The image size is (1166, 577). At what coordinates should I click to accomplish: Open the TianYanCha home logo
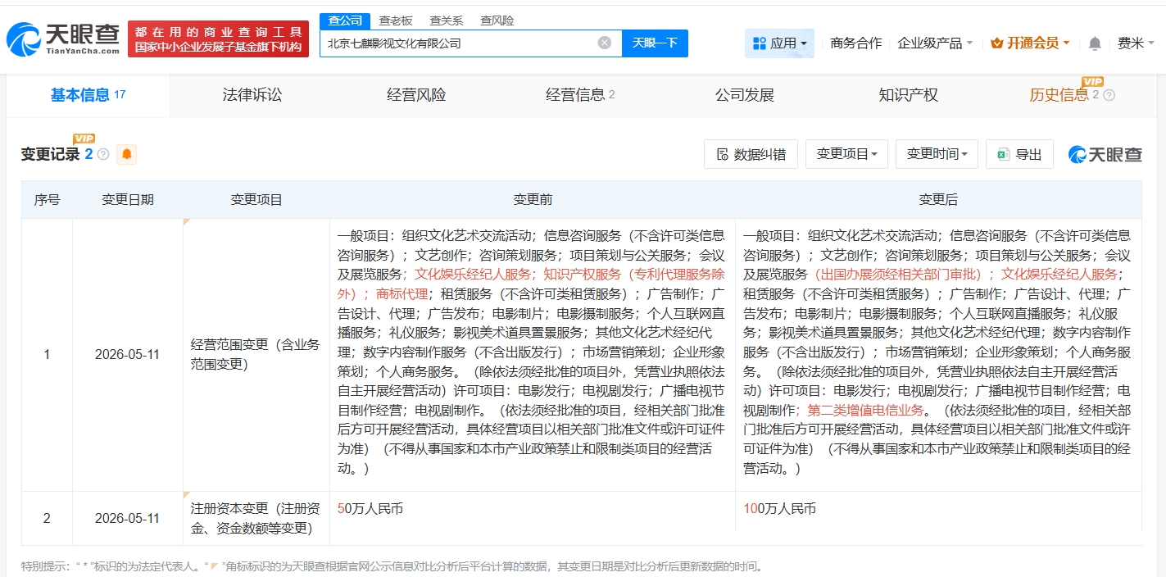pyautogui.click(x=63, y=39)
